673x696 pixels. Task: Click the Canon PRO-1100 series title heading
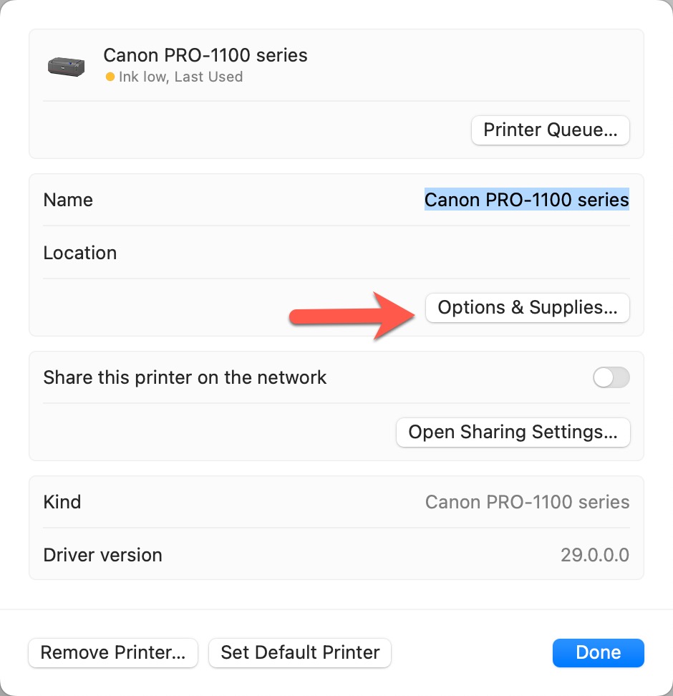pos(205,55)
